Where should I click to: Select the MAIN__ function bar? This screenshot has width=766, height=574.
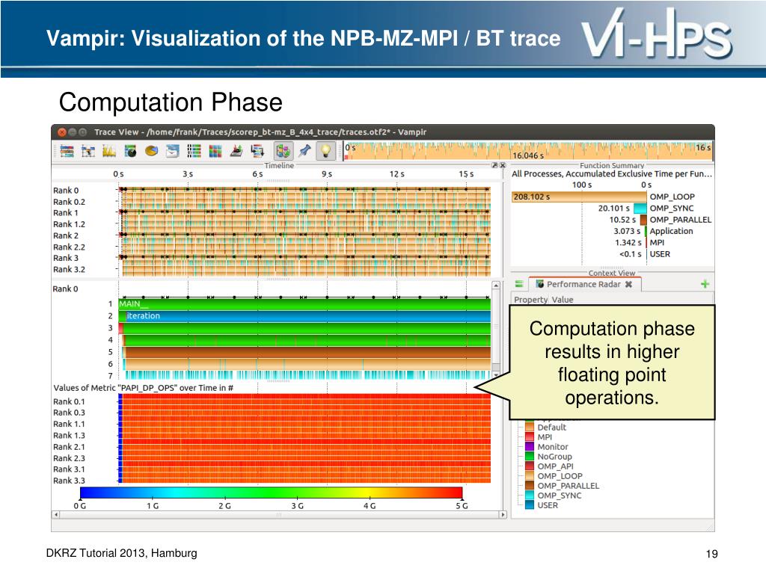(305, 304)
